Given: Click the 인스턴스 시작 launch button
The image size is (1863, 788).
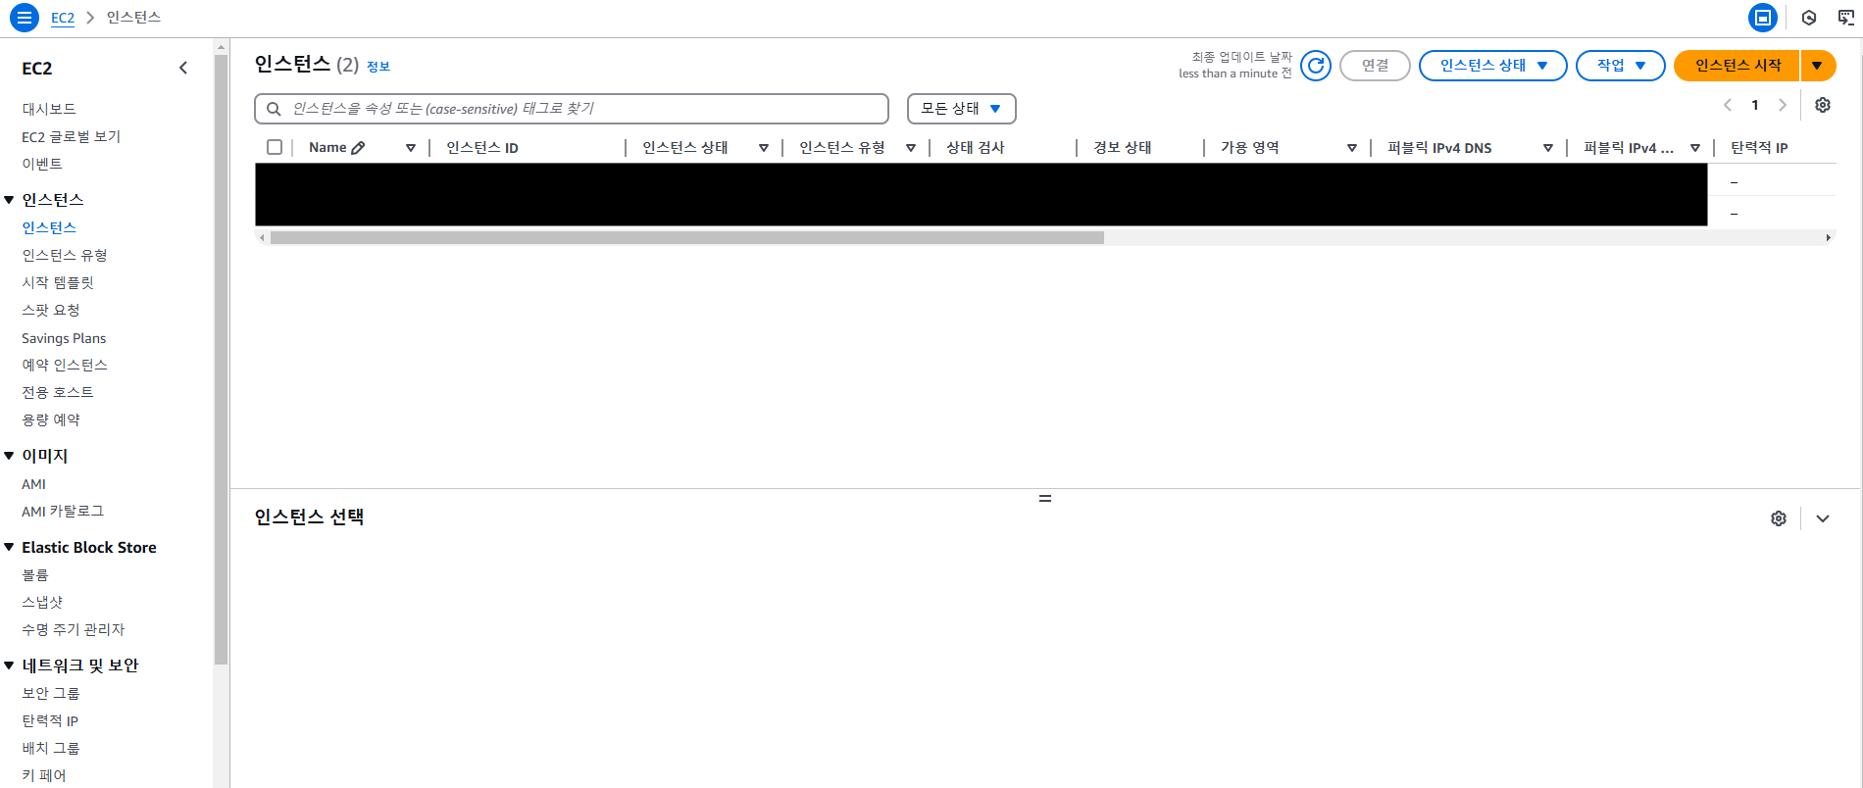Looking at the screenshot, I should point(1737,66).
